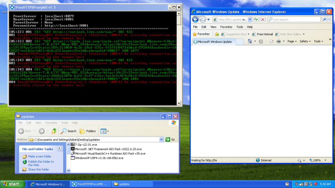Click the Up folder icon in updates window
The width and height of the screenshot is (335, 188).
coord(54,131)
